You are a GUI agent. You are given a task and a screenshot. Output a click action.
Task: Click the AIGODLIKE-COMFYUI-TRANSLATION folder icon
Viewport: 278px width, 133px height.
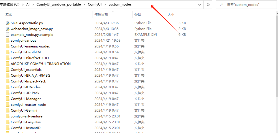tap(7, 64)
